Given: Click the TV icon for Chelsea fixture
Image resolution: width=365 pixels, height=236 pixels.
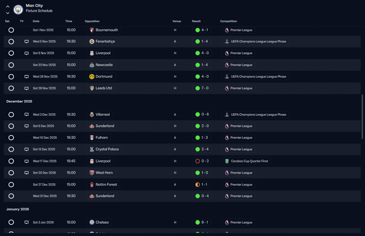Looking at the screenshot, I should [27, 222].
